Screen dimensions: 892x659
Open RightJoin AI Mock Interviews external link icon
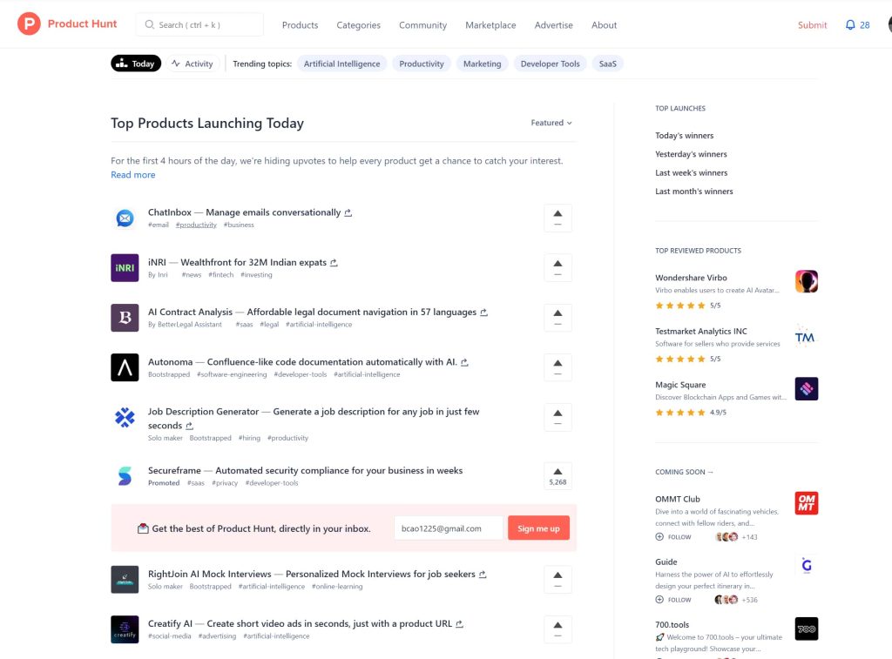pos(483,575)
